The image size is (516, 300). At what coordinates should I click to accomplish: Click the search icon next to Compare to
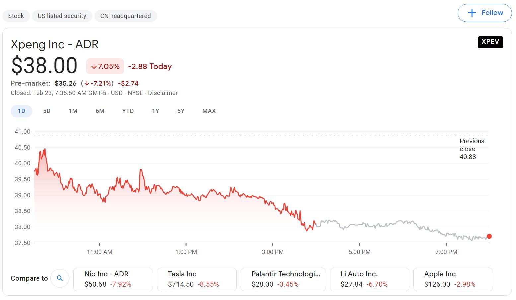60,278
